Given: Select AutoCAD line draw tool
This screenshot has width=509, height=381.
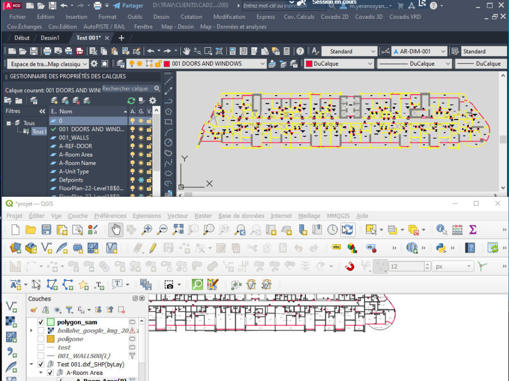Looking at the screenshot, I should point(168,80).
